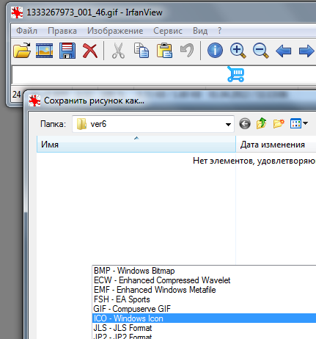This screenshot has width=316, height=339.
Task: Save image with the floppy disk icon
Action: [x=67, y=51]
